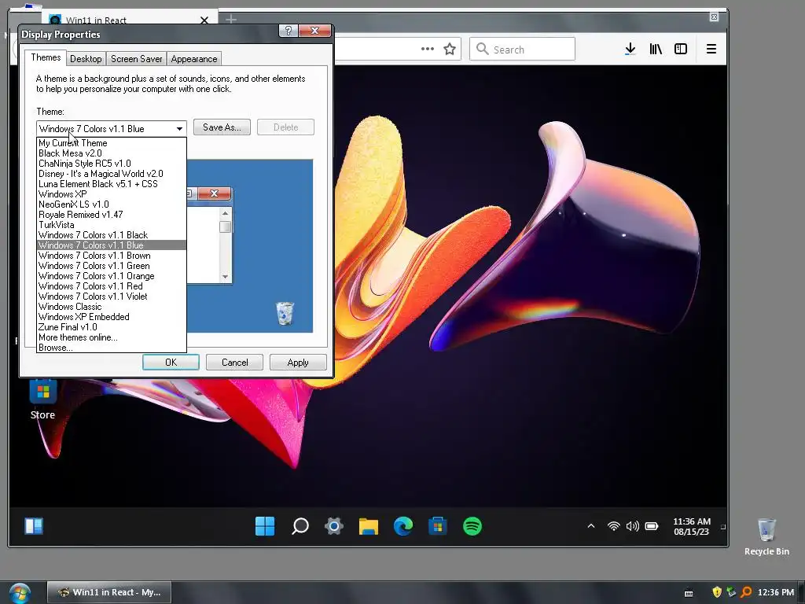Choose the Windows XP theme entry

(112, 194)
